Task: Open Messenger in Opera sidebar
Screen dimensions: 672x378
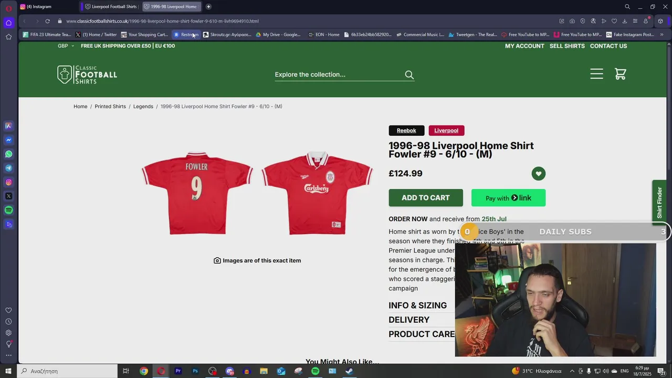Action: pyautogui.click(x=8, y=140)
